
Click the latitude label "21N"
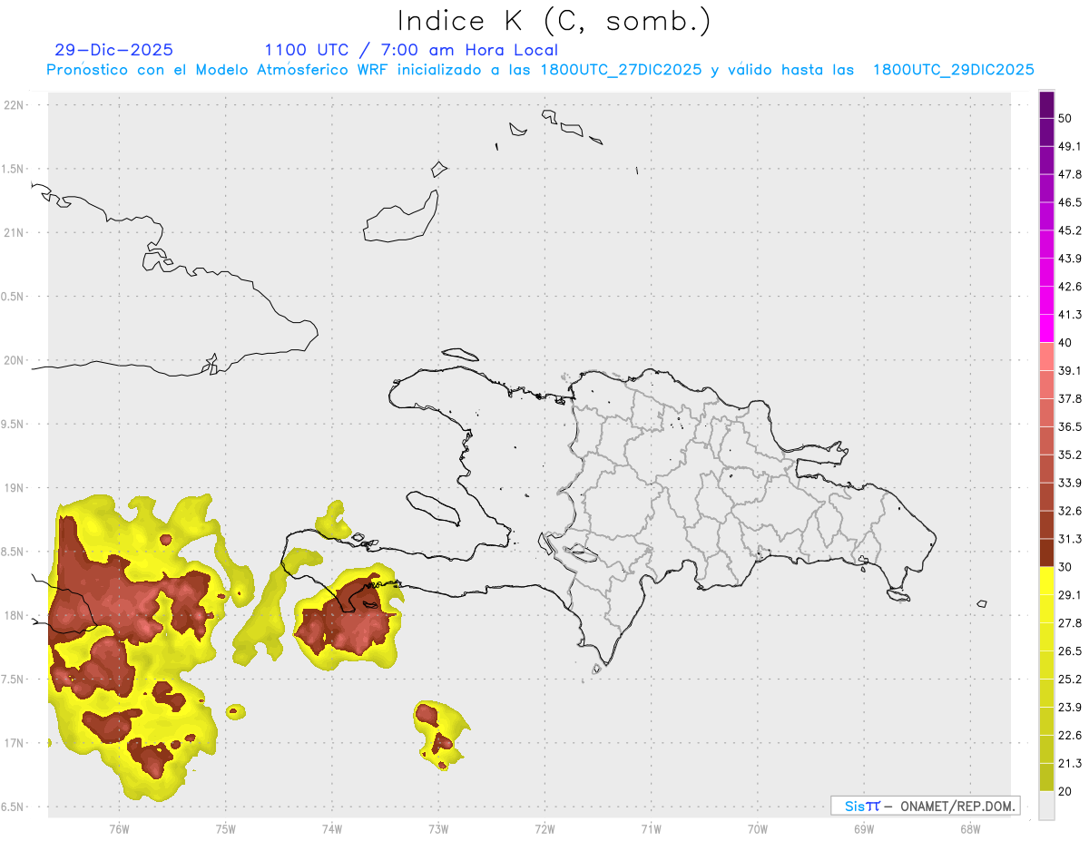(x=15, y=232)
